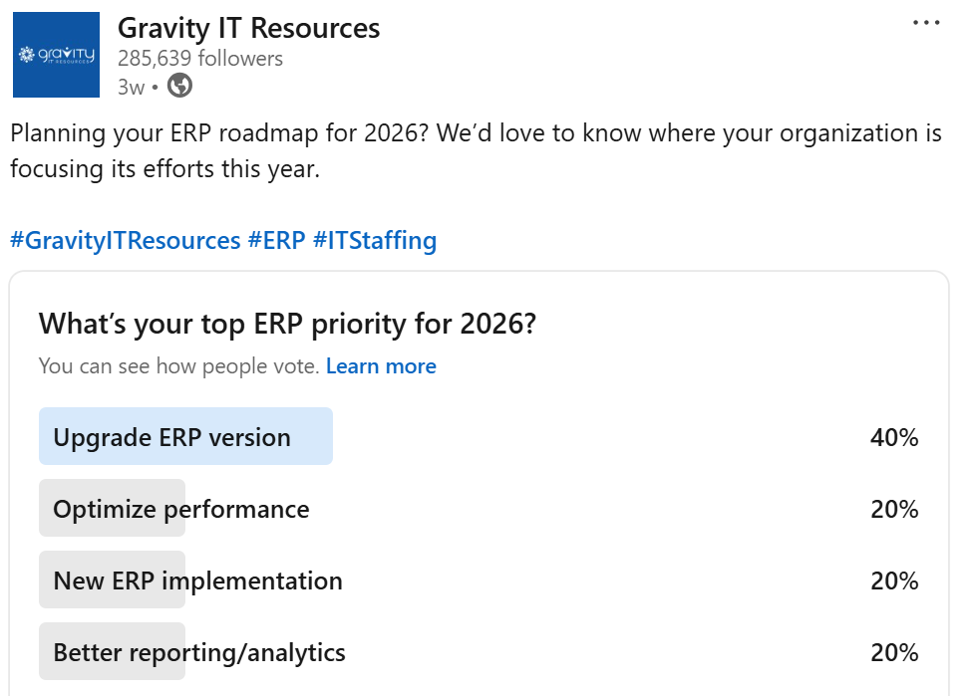Click the 3w post timestamp
The image size is (967, 696).
point(130,87)
